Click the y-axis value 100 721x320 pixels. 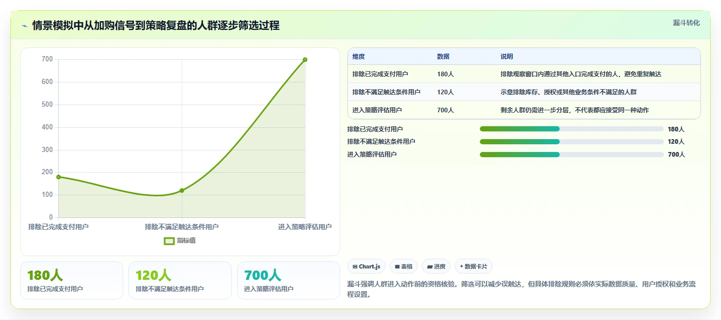[47, 195]
